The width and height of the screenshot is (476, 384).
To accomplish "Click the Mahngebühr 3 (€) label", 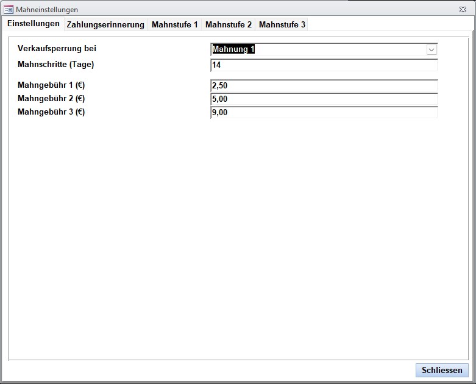I will click(x=51, y=112).
